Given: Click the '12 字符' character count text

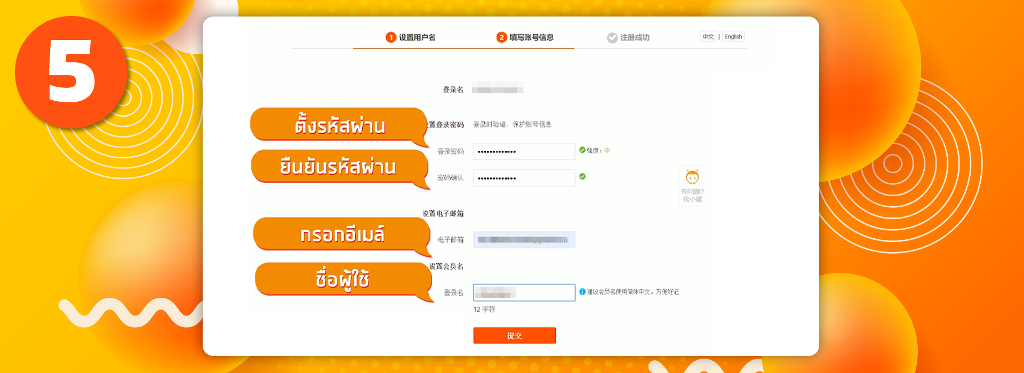Looking at the screenshot, I should 484,309.
